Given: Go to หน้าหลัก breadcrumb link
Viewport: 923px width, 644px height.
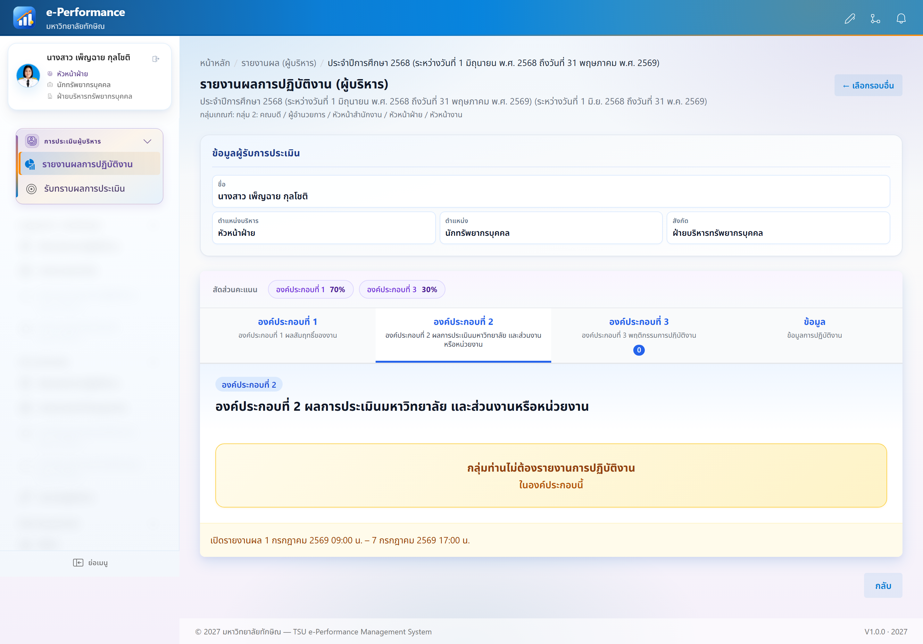Looking at the screenshot, I should click(215, 63).
